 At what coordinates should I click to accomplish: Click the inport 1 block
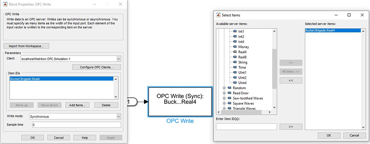click(x=132, y=102)
